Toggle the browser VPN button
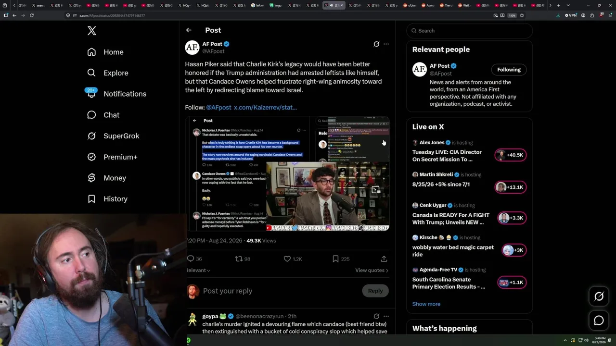The height and width of the screenshot is (346, 616). (x=571, y=15)
